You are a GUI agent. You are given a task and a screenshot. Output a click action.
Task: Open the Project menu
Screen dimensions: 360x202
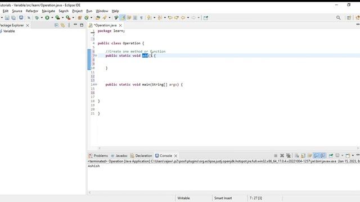click(x=77, y=11)
